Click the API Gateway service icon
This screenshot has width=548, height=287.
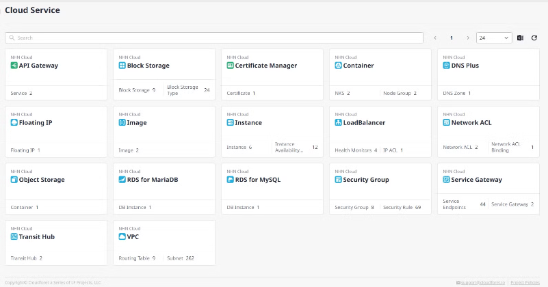point(14,66)
